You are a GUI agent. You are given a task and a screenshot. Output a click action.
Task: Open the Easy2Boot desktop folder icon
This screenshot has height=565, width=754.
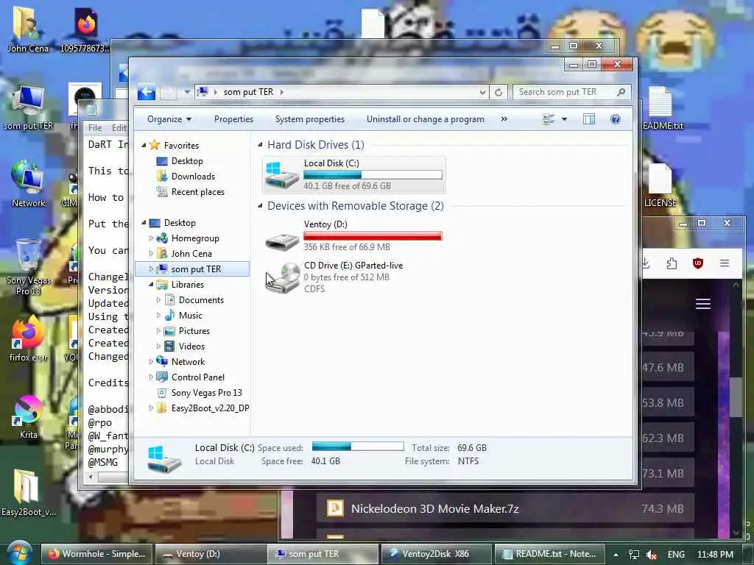28,492
